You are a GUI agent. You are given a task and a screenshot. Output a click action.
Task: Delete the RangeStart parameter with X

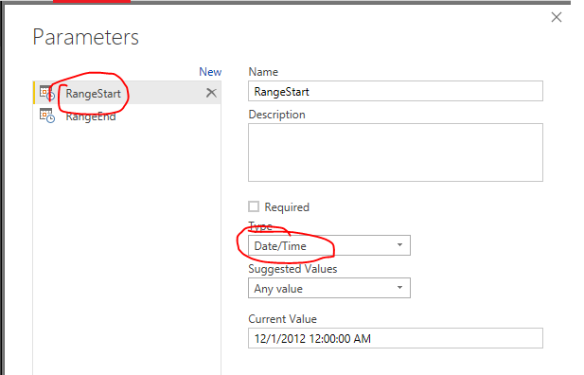tap(211, 93)
